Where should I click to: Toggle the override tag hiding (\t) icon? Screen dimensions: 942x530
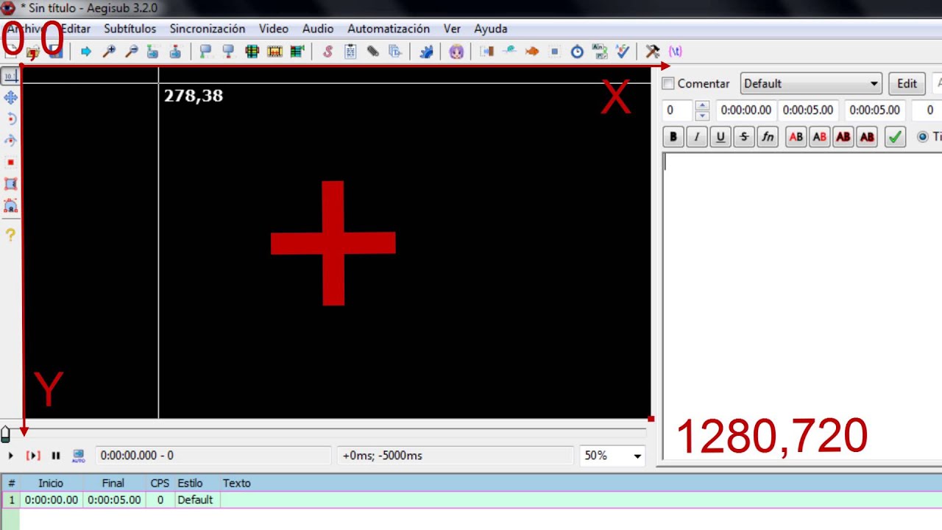[x=675, y=52]
